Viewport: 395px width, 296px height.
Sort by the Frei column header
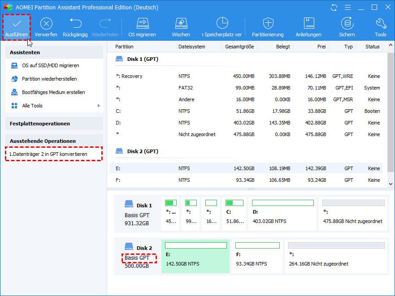point(321,47)
